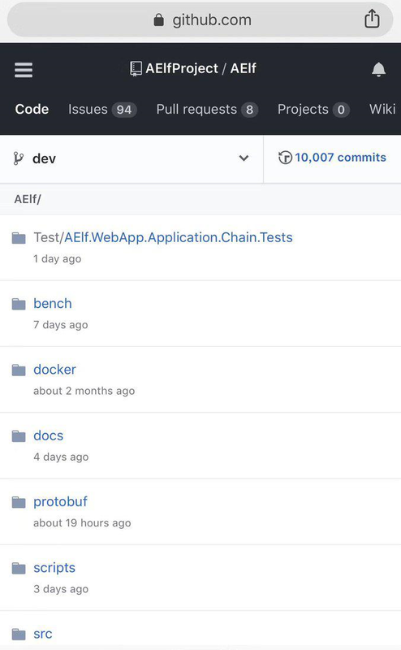This screenshot has height=650, width=401.
Task: Tap the browser share icon
Action: [x=372, y=19]
